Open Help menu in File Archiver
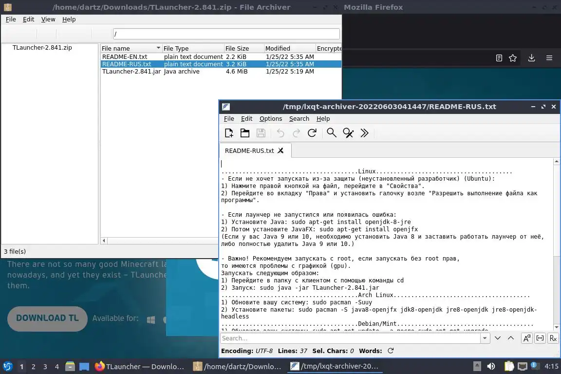Image resolution: width=561 pixels, height=374 pixels. click(x=69, y=19)
